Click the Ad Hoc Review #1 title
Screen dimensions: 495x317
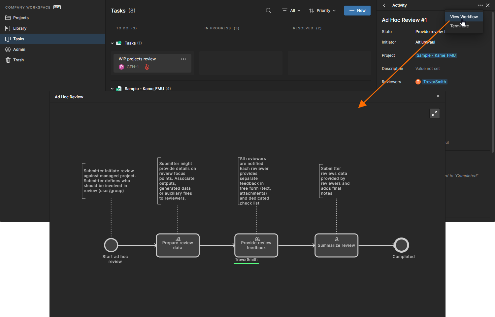(x=405, y=20)
